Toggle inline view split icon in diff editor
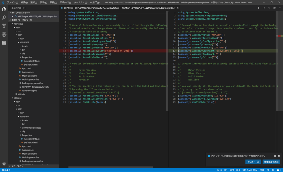Screen dimensions: 283x172 coord(274,8)
